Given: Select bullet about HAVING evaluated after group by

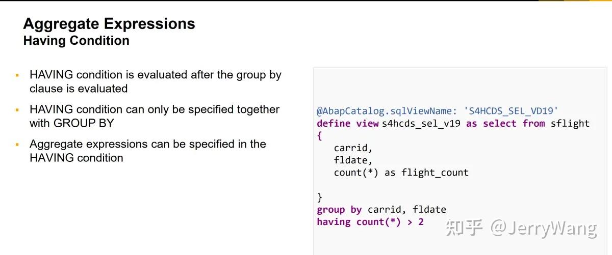Looking at the screenshot, I should 156,81.
